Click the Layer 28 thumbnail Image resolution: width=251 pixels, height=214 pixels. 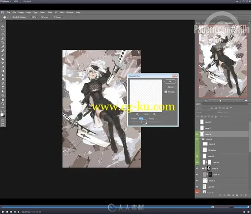coord(202,134)
